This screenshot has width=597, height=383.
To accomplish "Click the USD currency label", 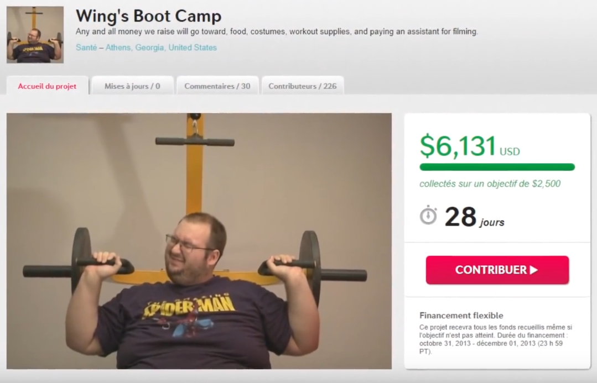I will point(510,152).
